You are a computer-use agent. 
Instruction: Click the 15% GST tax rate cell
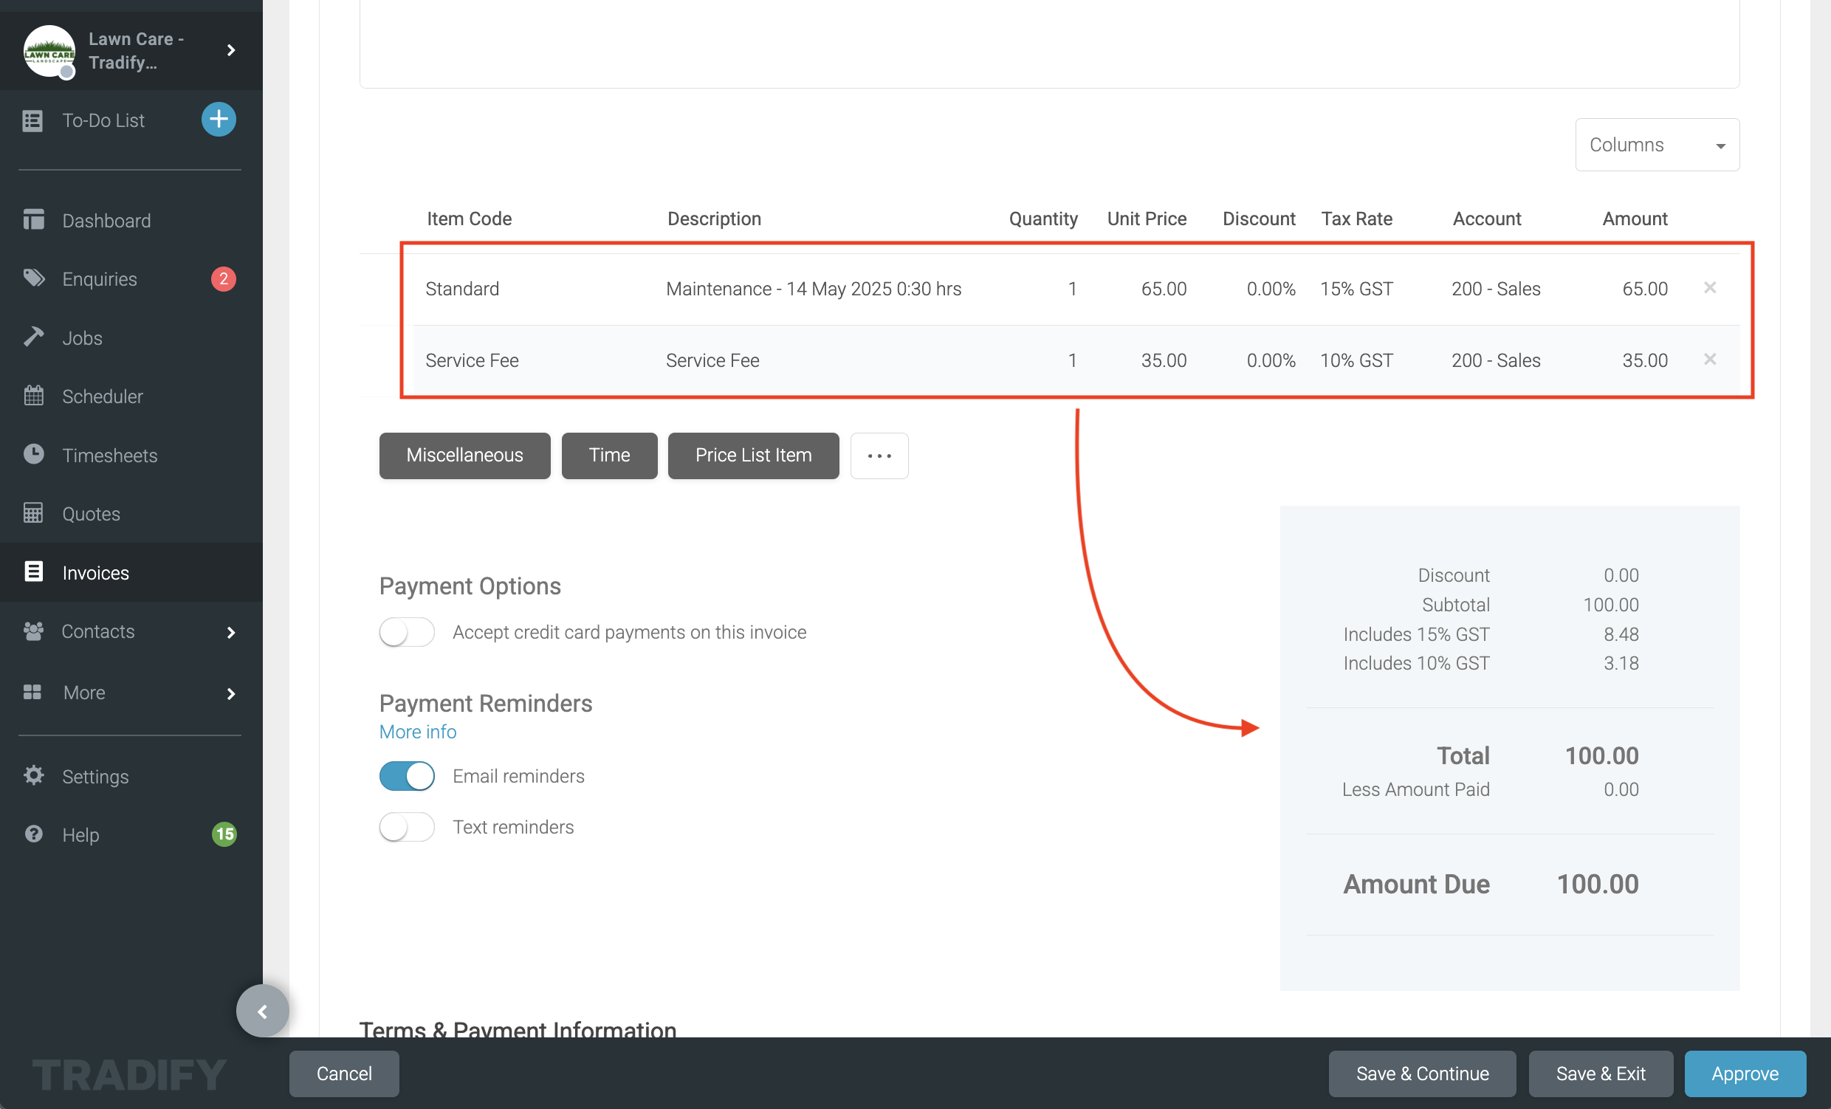(1356, 289)
